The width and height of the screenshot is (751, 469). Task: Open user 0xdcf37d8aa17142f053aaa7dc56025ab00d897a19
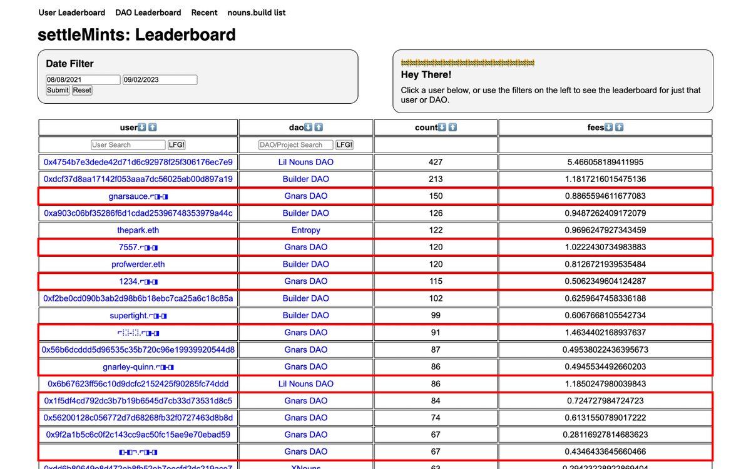tap(138, 179)
